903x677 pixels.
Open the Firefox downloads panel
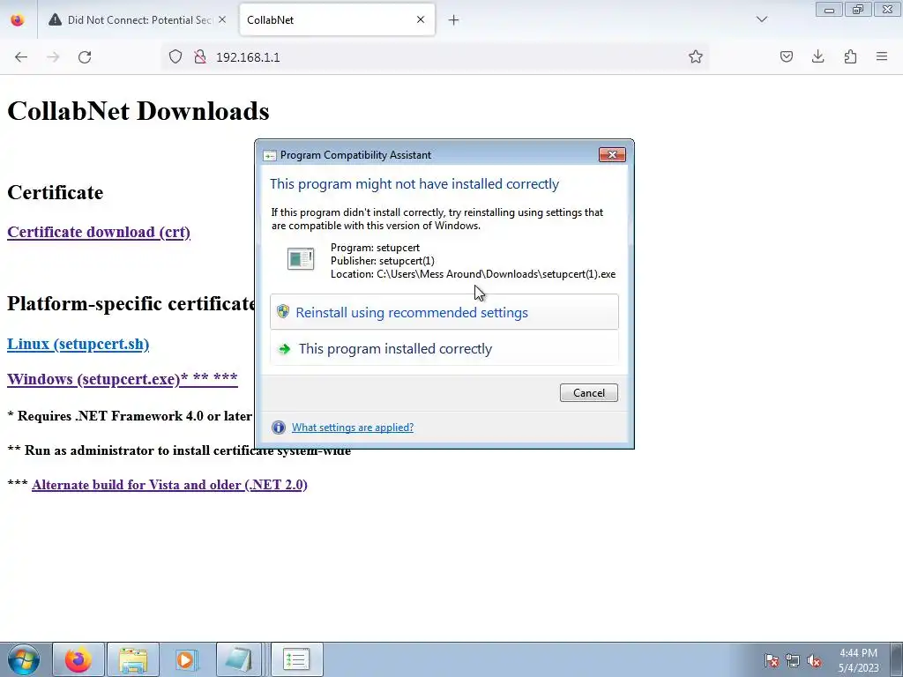point(817,57)
